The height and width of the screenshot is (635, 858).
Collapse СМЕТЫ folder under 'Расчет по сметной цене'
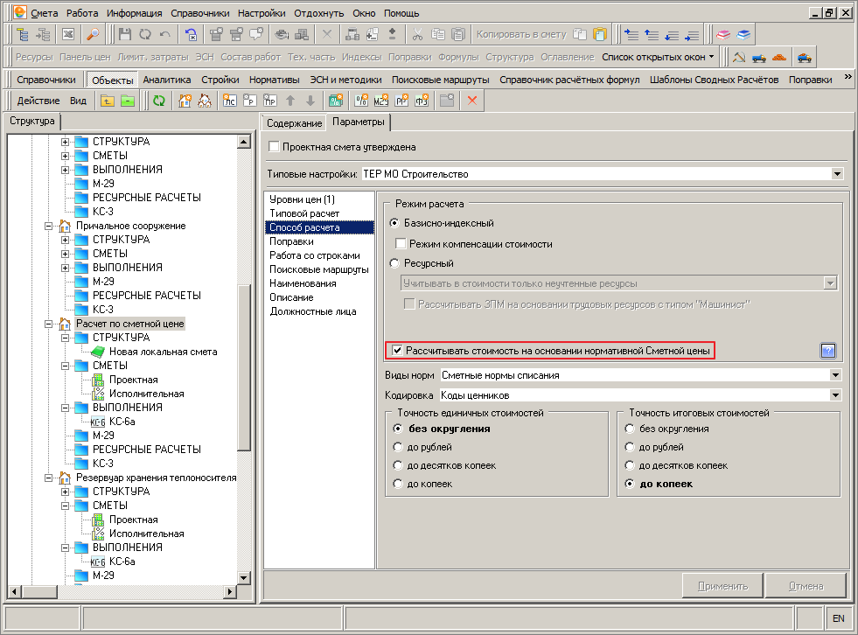pos(65,366)
